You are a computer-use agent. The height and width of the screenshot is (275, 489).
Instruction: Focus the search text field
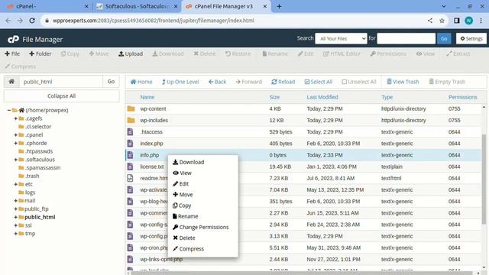[406, 39]
